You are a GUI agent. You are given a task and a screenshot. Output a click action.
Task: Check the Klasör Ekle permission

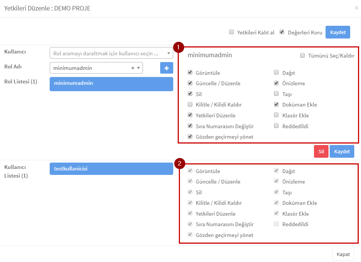tap(276, 115)
